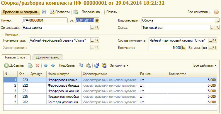Open Вид операции selection ellipsis
Viewport: 221px width, 114px height.
pos(217,20)
